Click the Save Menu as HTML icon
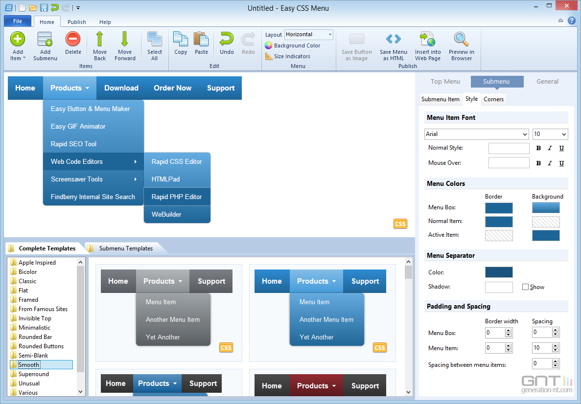 coord(393,40)
